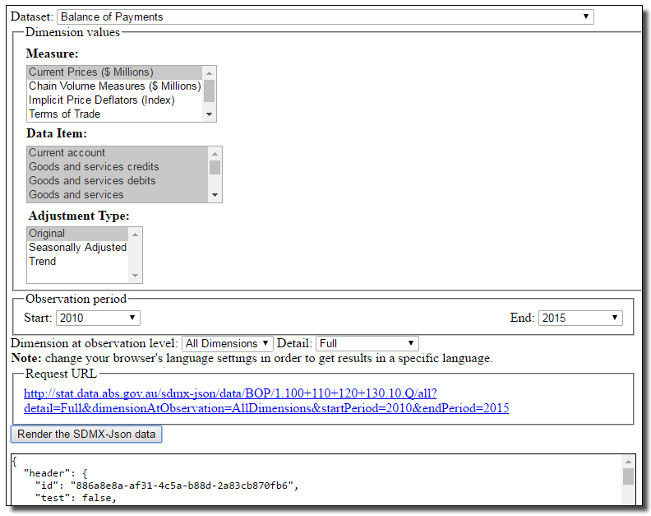Open the Detail dropdown set to Full
Screen dimensions: 651x516
367,343
